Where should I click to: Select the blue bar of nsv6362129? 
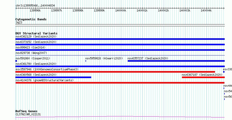120,39
